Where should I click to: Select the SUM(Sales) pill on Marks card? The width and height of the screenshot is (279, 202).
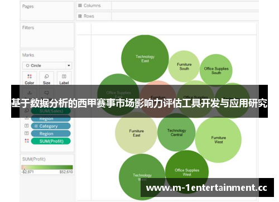point(51,111)
